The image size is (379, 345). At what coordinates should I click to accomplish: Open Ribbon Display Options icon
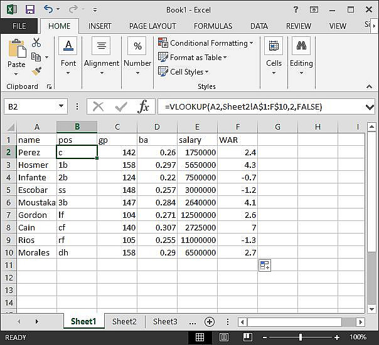pos(314,9)
